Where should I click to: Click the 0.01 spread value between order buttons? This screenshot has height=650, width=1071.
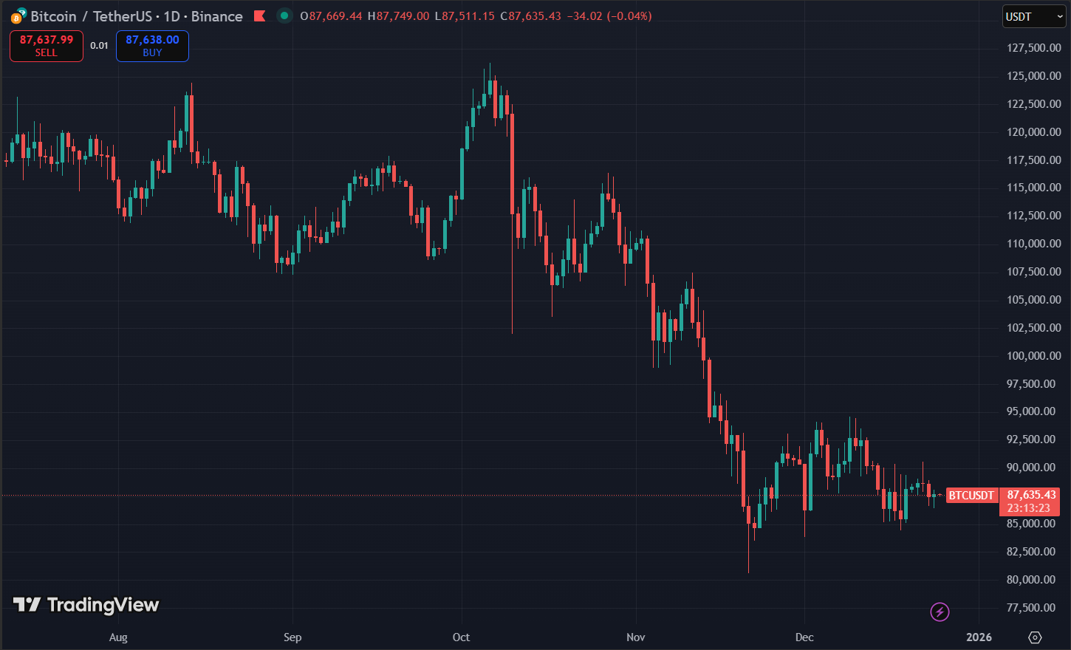[98, 45]
